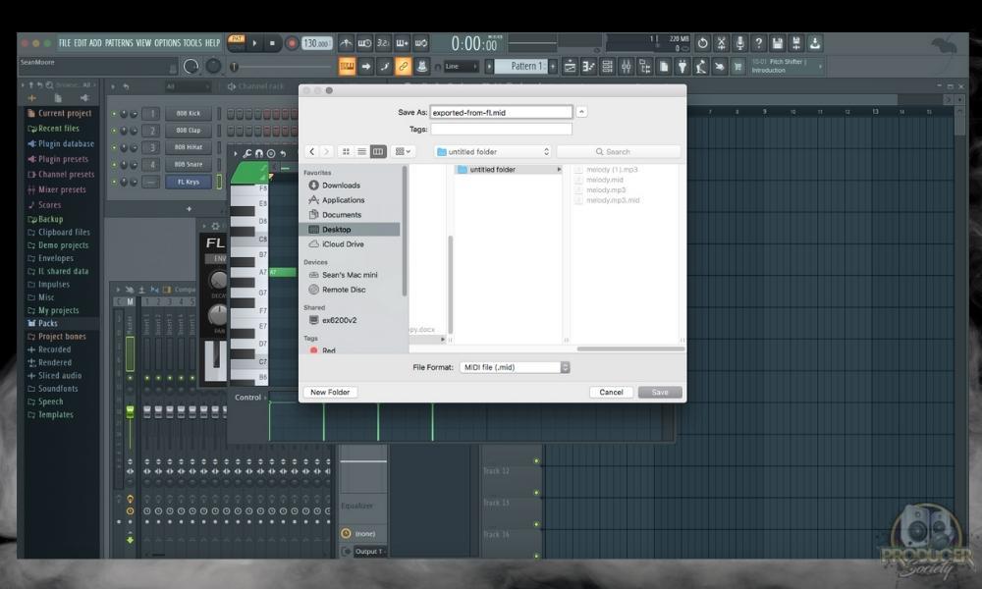Click Cancel in the save dialog

tap(611, 393)
